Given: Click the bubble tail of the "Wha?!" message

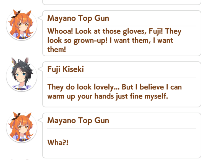Looking at the screenshot, I should point(40,120).
